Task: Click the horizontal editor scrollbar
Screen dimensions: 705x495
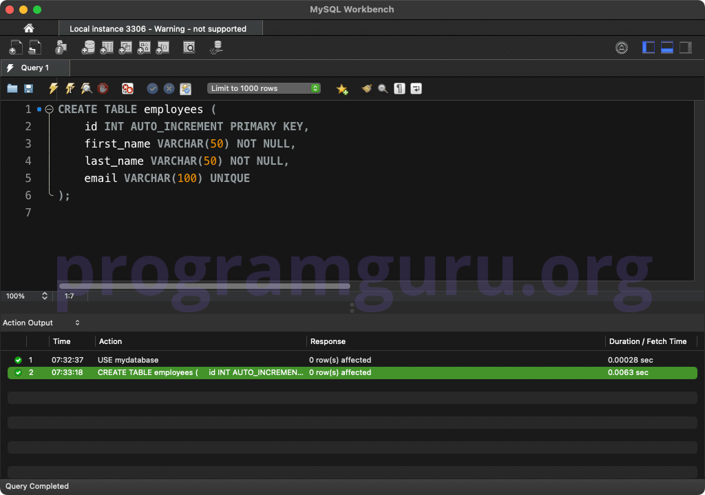Action: 204,286
